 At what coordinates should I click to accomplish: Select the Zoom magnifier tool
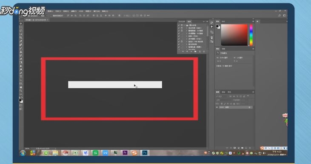[21, 91]
